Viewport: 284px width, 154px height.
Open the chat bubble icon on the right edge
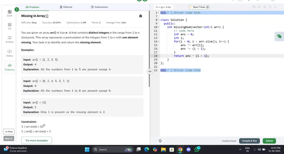point(279,37)
